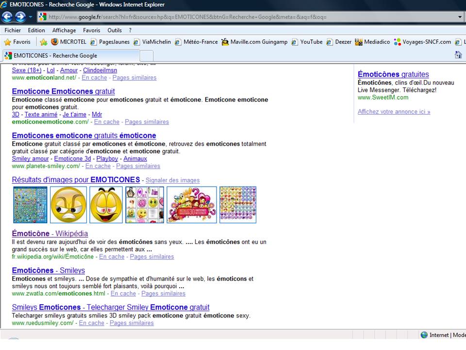Open Pages similaires for planete-smiley.com

click(x=138, y=166)
